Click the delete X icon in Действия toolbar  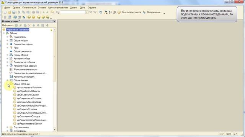click(29, 25)
